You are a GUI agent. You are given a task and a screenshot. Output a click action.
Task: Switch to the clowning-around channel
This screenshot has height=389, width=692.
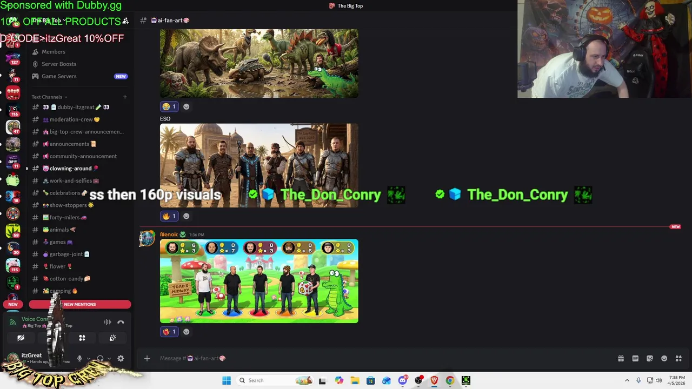(79, 169)
